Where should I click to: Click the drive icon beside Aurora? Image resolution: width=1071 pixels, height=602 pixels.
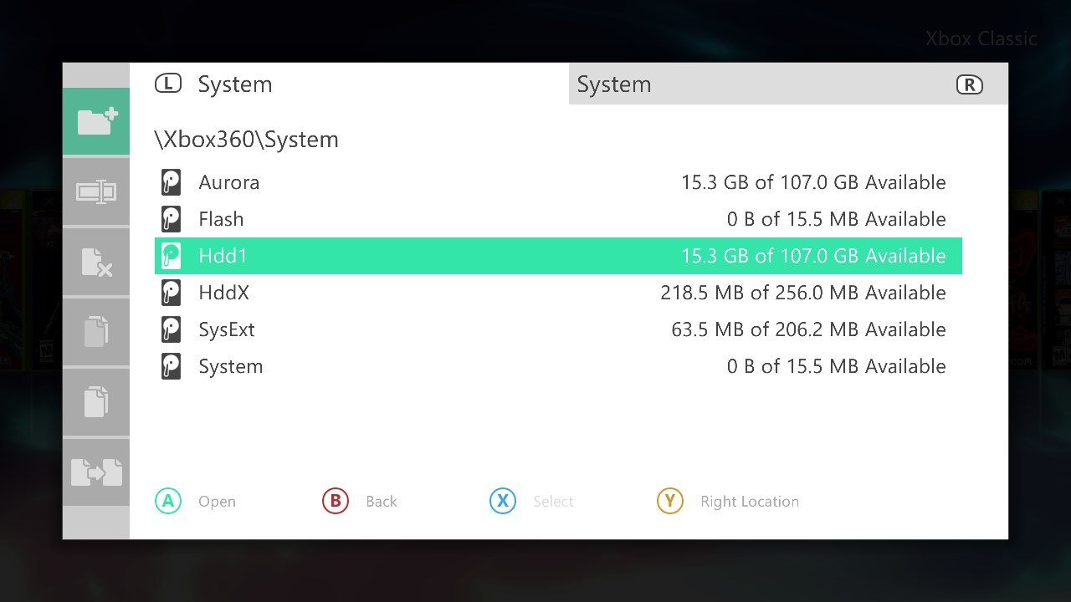[x=171, y=182]
